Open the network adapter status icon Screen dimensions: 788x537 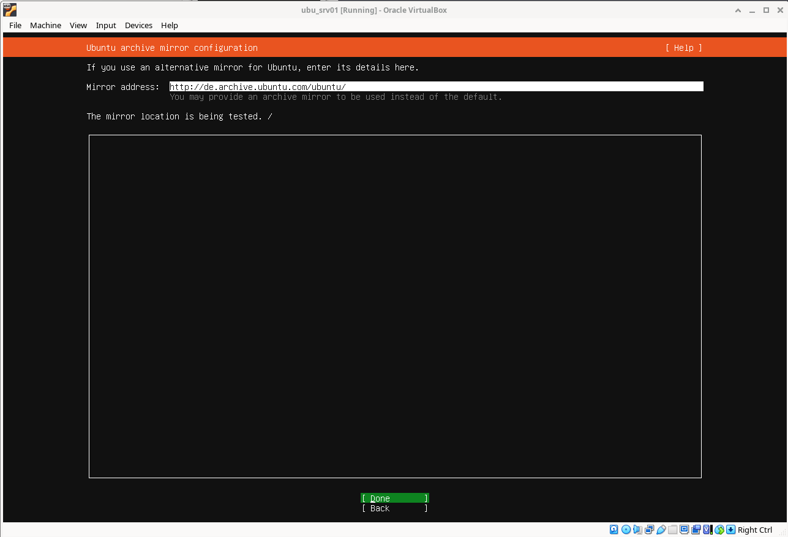649,530
